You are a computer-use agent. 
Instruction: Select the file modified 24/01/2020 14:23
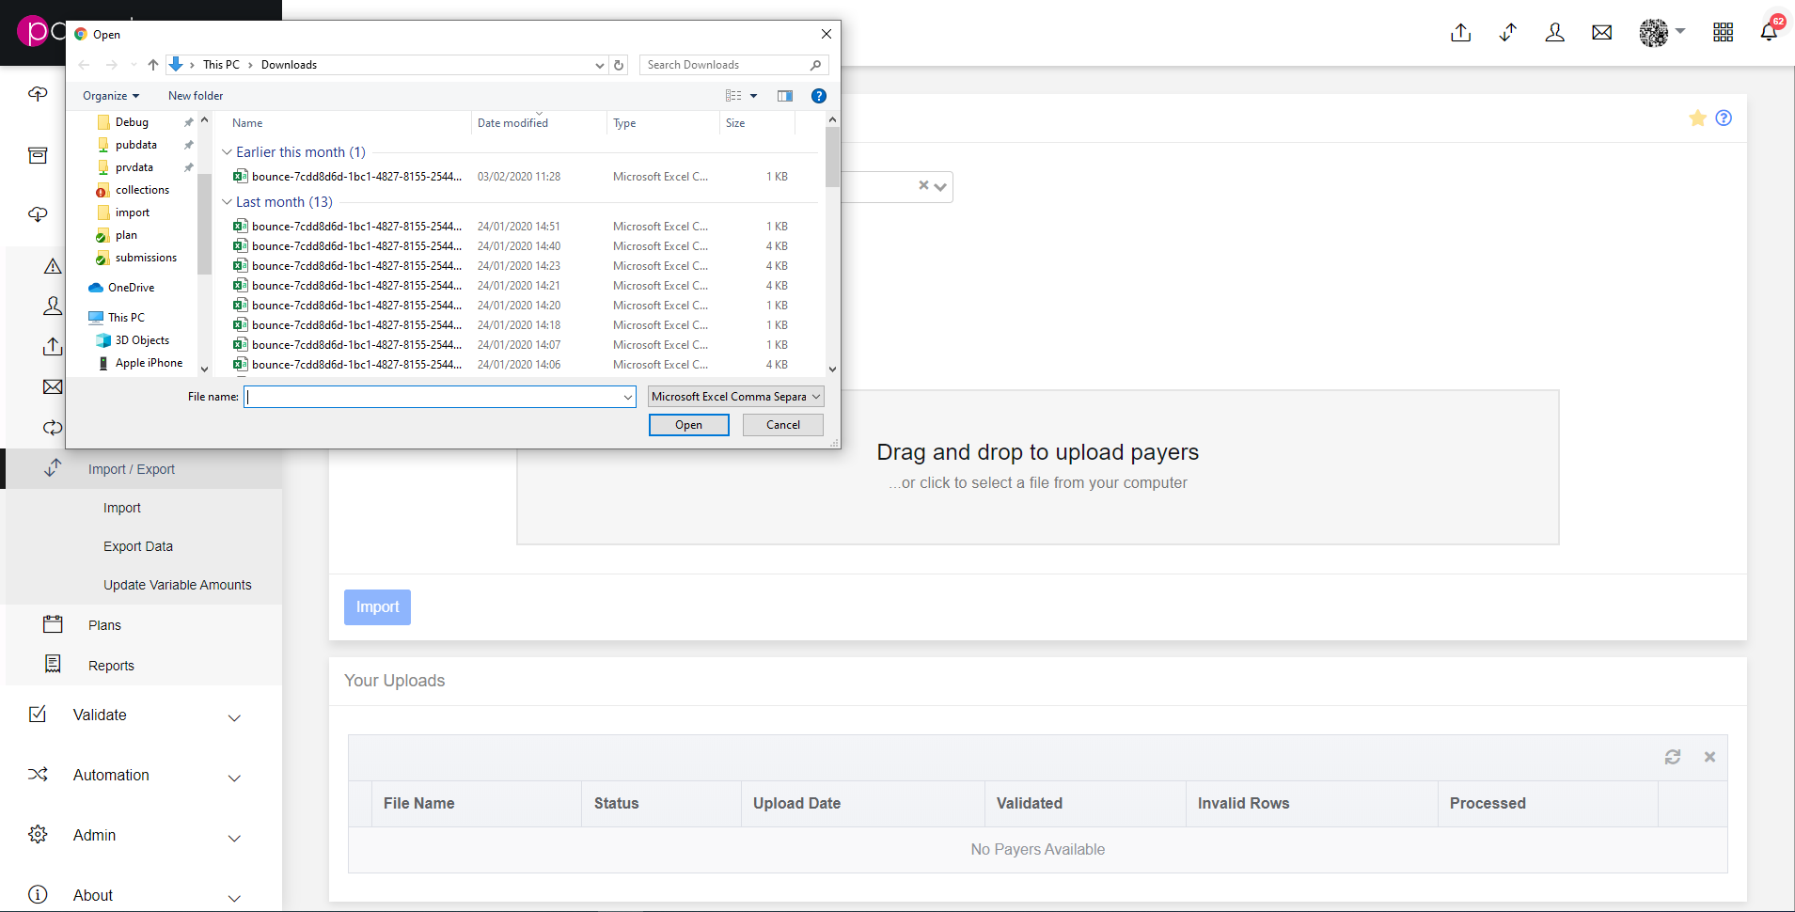click(512, 266)
